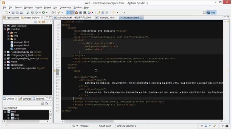
Task: Toggle the second highlighted editor toolbar button
Action: (x=72, y=13)
